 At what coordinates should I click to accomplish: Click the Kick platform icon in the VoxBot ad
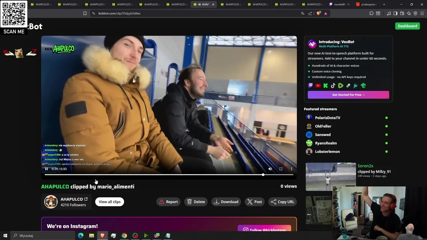326,86
